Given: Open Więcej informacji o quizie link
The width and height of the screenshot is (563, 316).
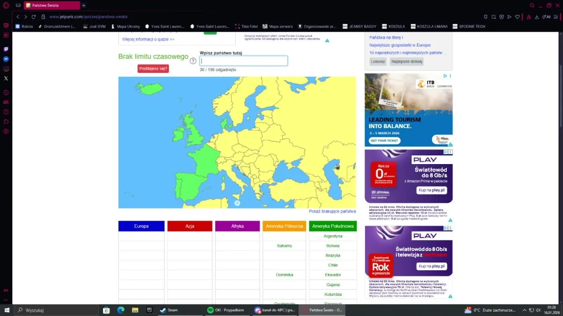Looking at the screenshot, I should click(x=148, y=39).
